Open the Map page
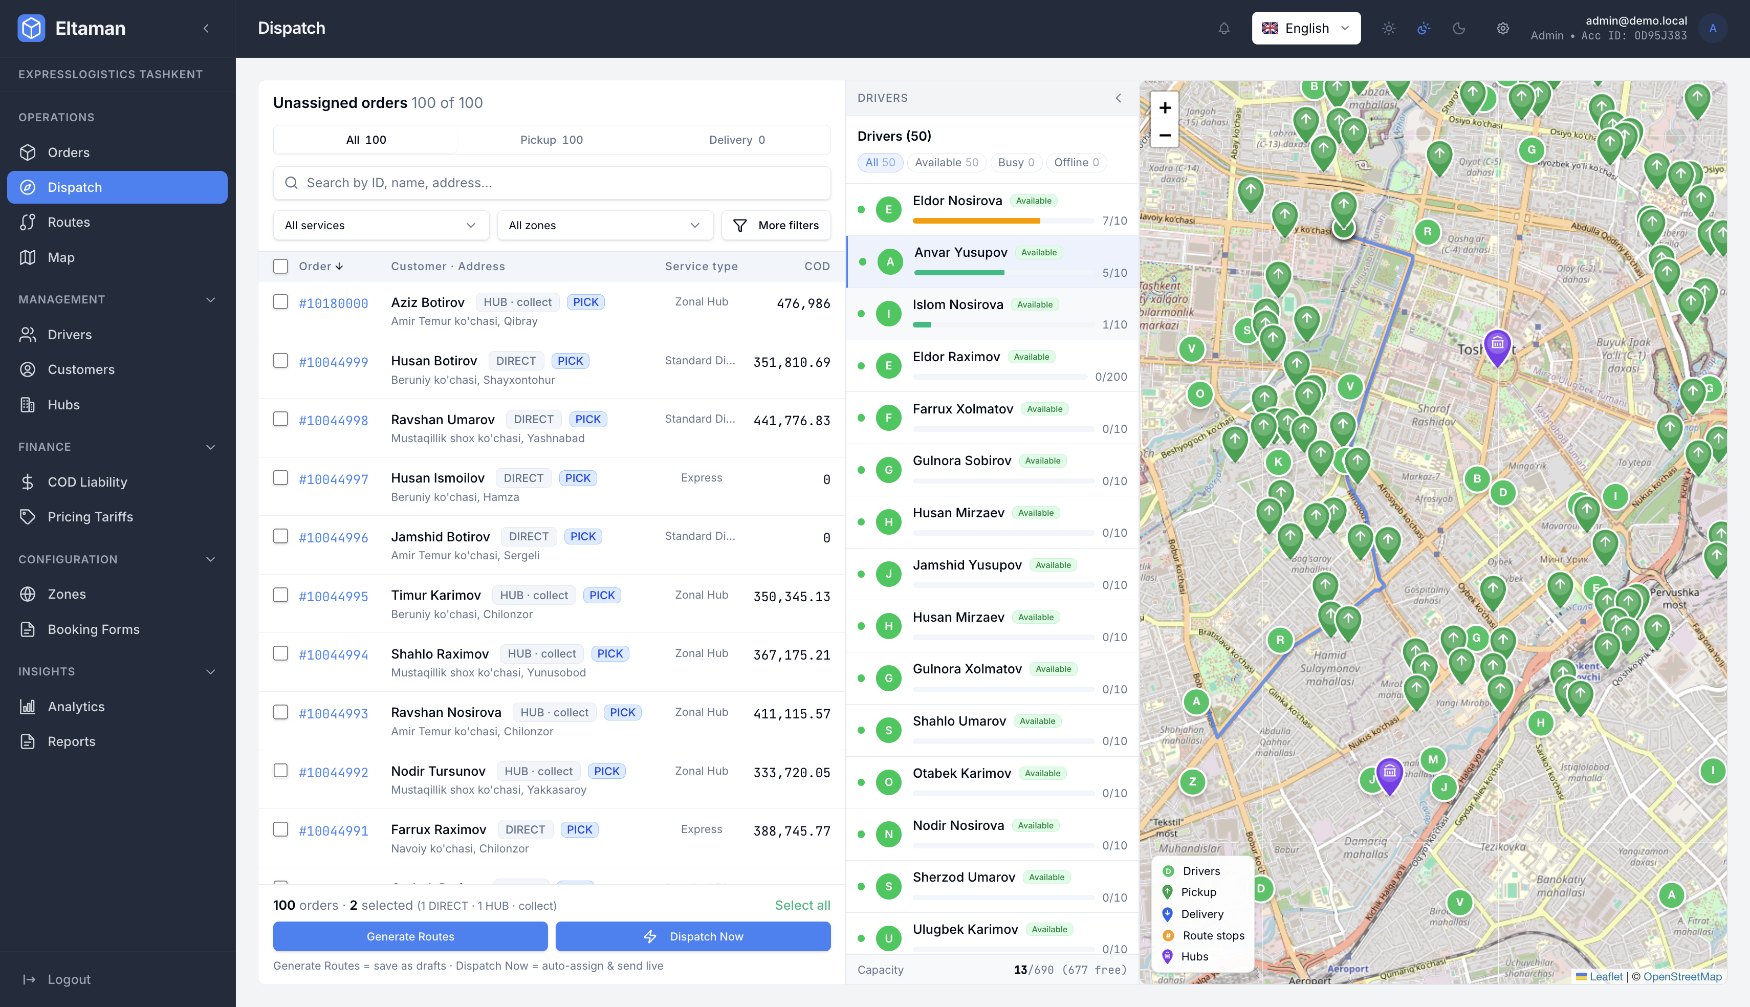 click(x=118, y=257)
